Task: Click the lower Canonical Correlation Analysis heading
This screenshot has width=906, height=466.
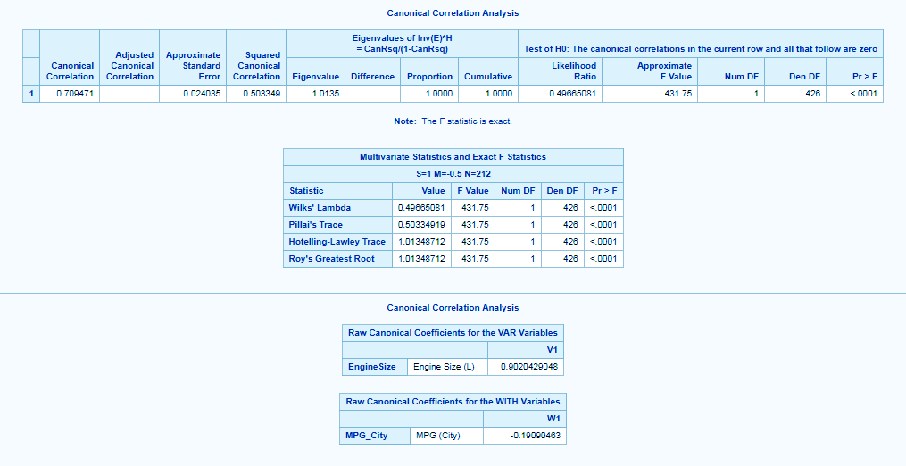Action: 453,308
